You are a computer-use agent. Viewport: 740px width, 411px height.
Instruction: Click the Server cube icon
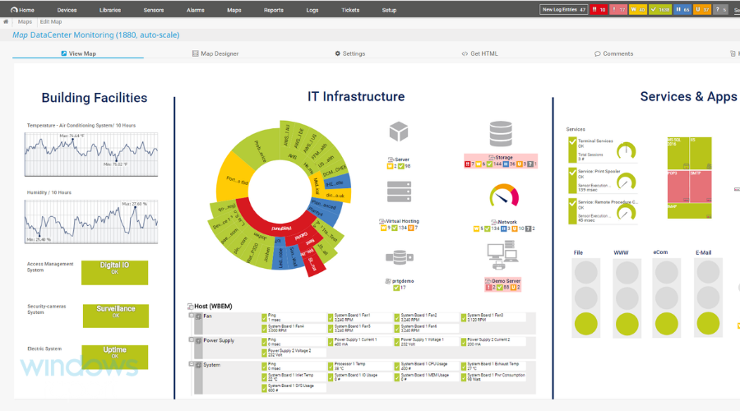coord(400,132)
